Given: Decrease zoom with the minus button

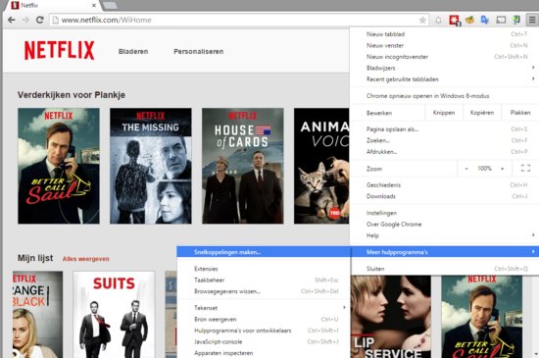Looking at the screenshot, I should tap(466, 169).
